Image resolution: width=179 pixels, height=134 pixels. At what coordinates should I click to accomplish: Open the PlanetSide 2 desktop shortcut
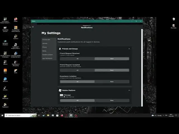coord(5,105)
